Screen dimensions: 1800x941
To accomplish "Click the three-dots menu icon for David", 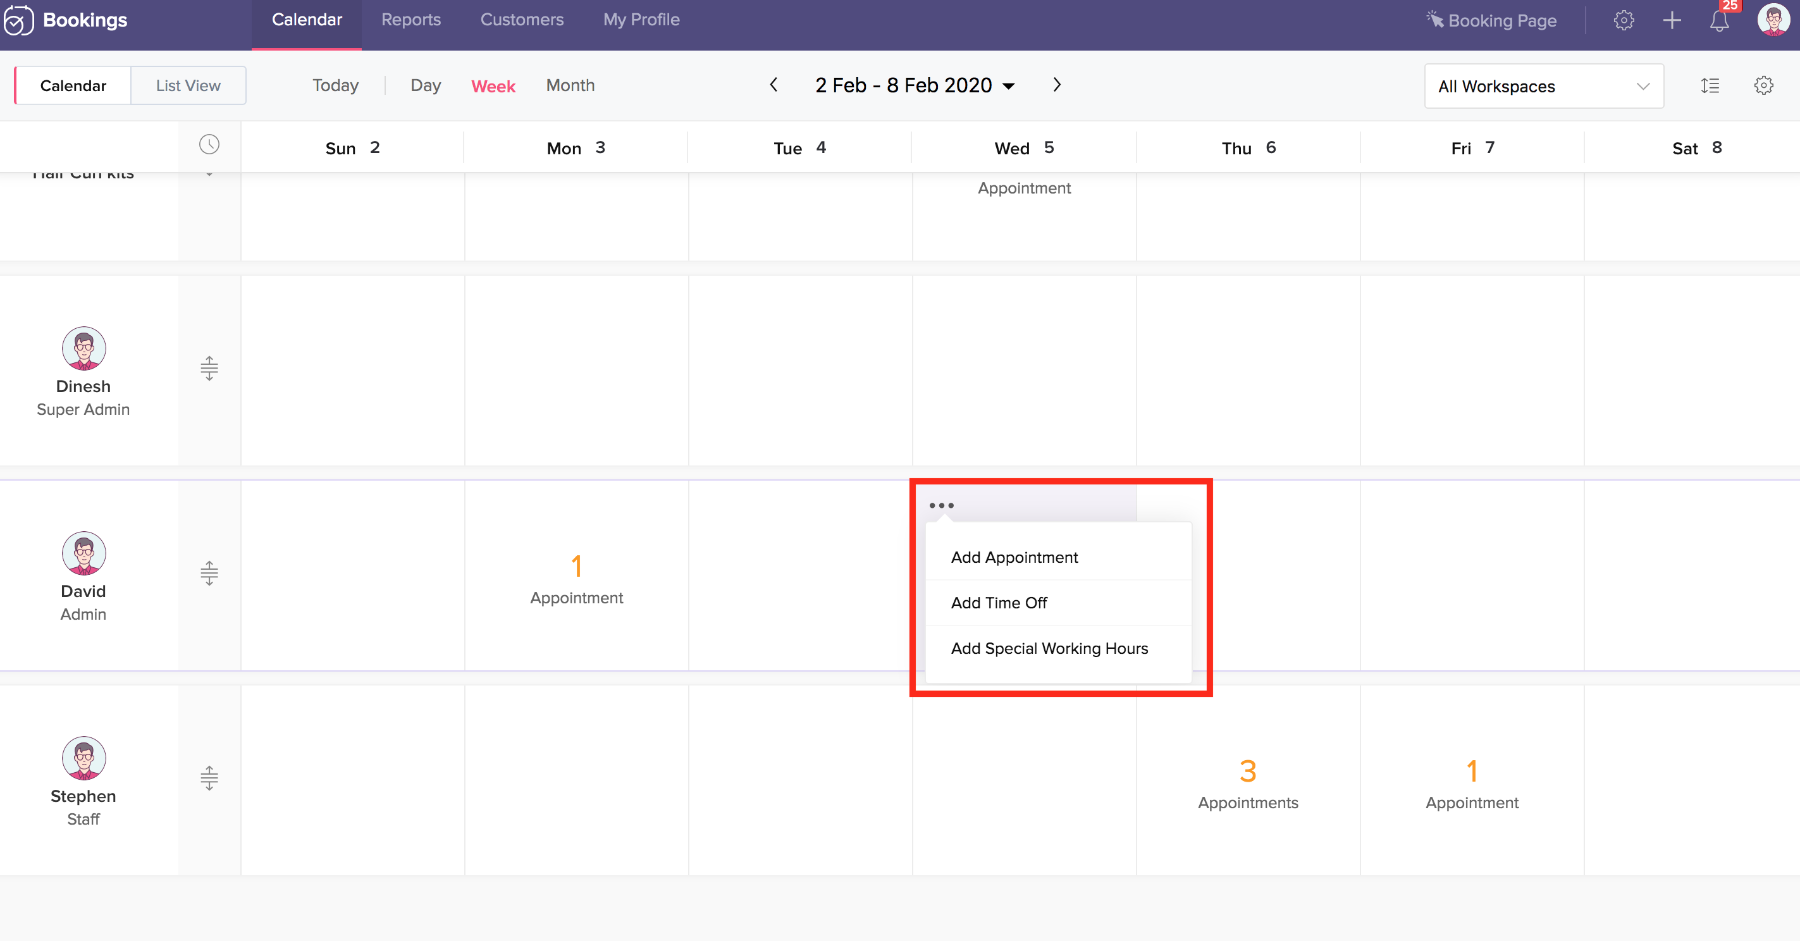I will [x=941, y=505].
